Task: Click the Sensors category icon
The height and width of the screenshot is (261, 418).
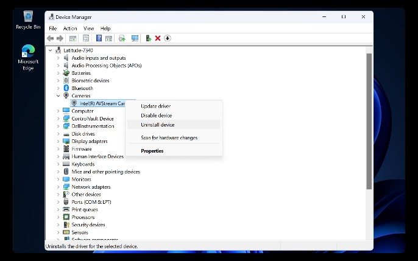Action: pos(66,232)
